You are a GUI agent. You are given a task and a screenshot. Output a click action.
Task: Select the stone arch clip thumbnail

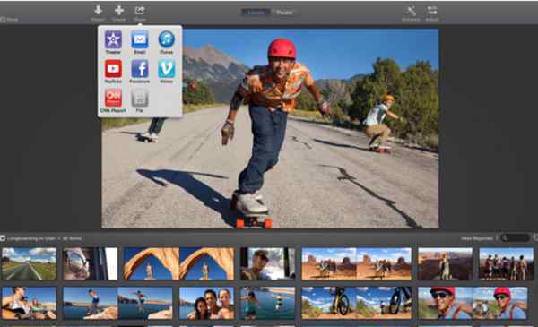tap(178, 263)
